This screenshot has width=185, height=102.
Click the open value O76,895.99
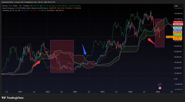coord(35,6)
